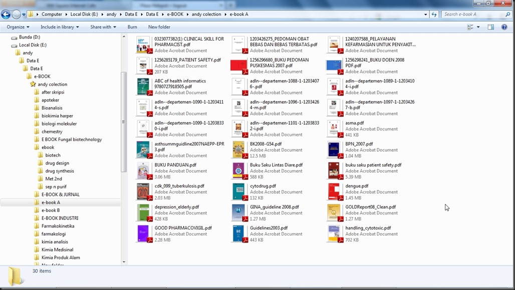
Task: Select the BUKU PANDUAN.pdf icon
Action: click(144, 170)
